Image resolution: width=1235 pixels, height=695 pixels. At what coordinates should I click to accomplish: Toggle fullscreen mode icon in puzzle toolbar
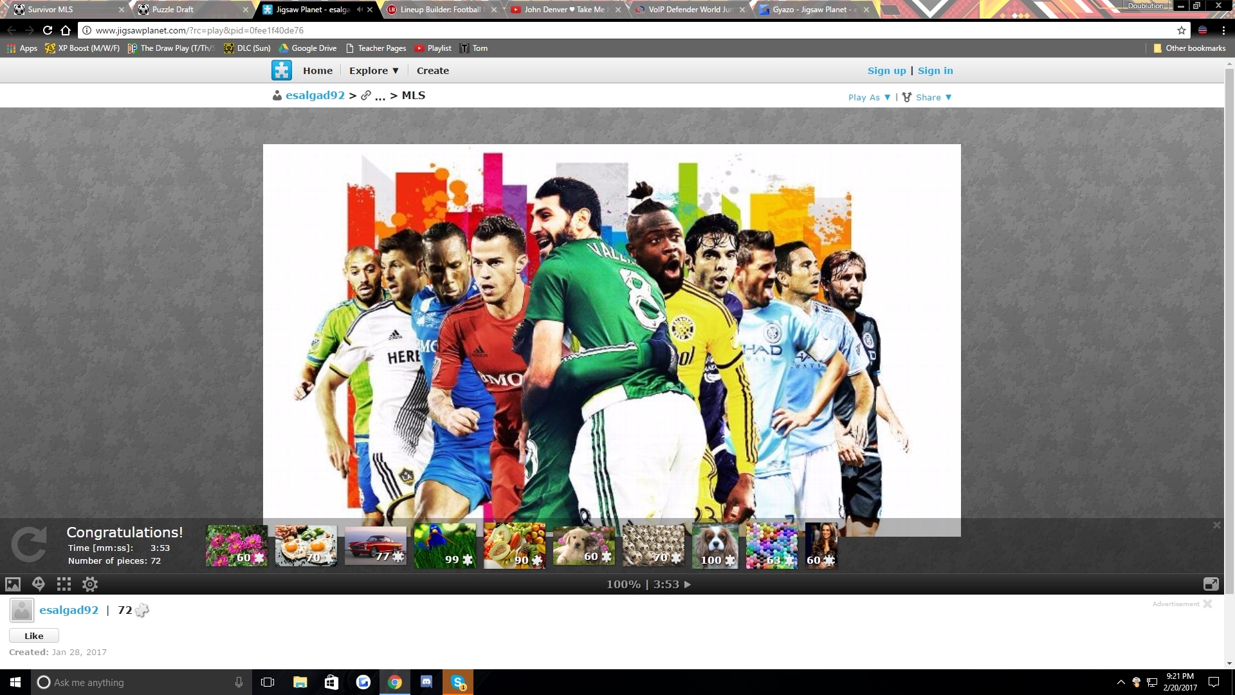pos(1211,584)
